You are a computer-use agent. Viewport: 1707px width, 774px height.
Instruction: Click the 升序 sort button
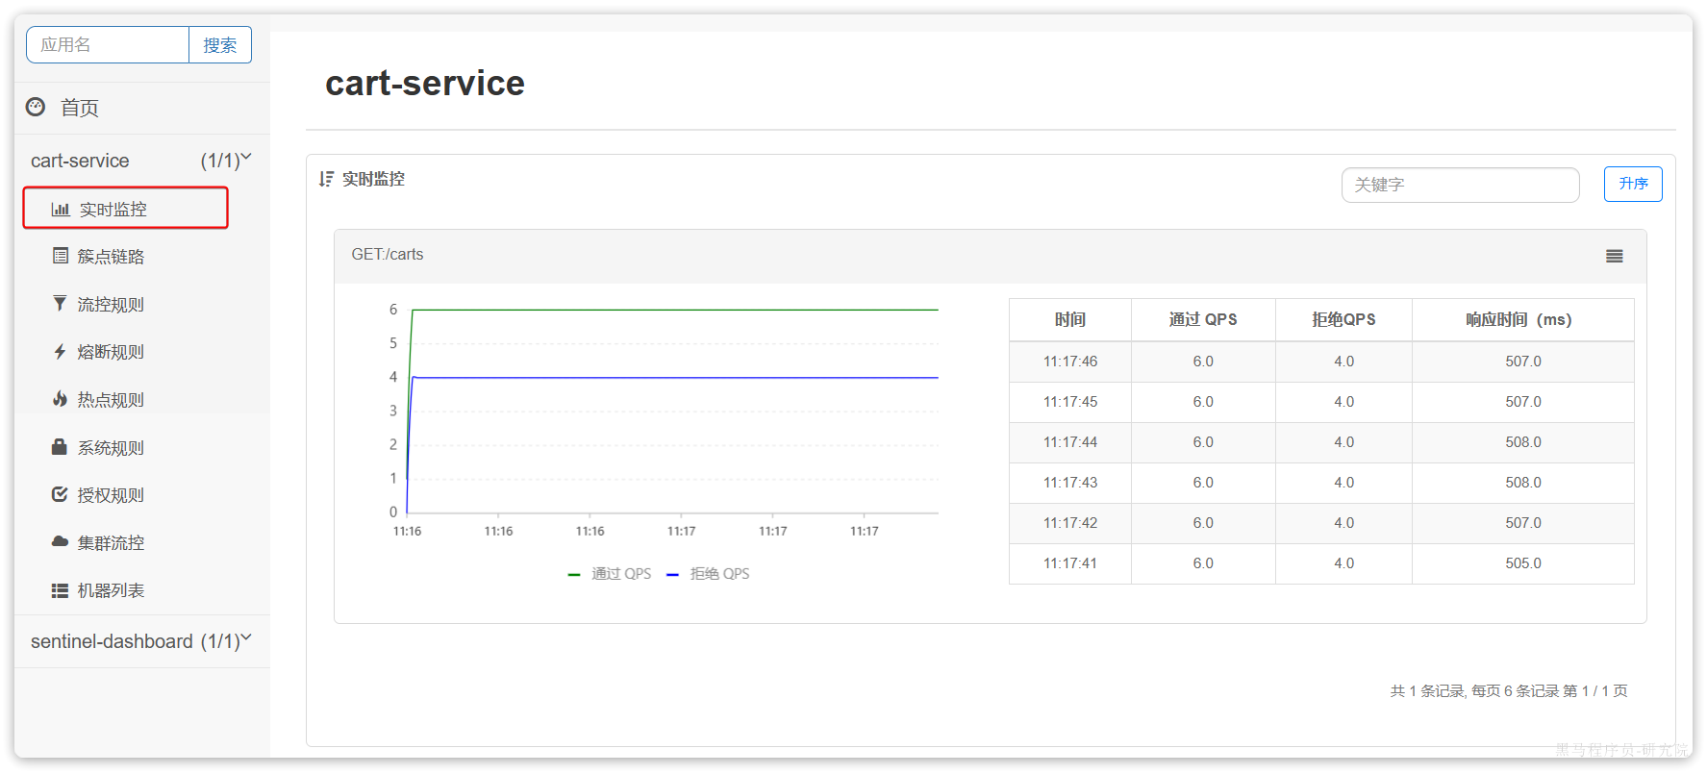click(1633, 184)
